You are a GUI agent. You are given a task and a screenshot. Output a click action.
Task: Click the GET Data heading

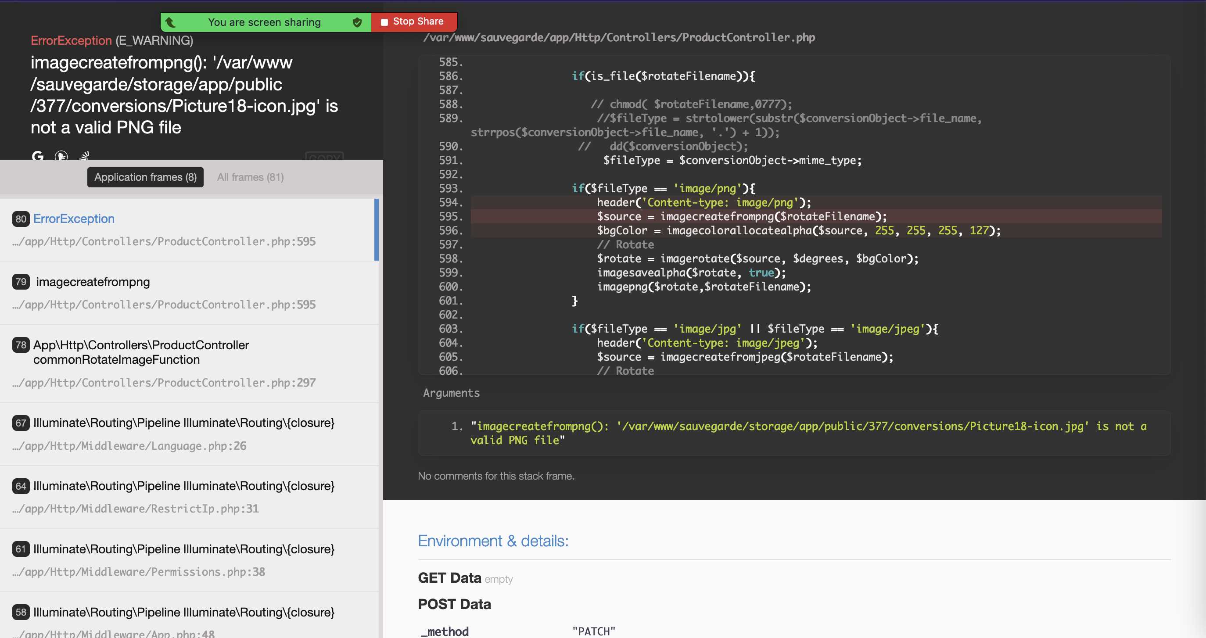(x=449, y=577)
